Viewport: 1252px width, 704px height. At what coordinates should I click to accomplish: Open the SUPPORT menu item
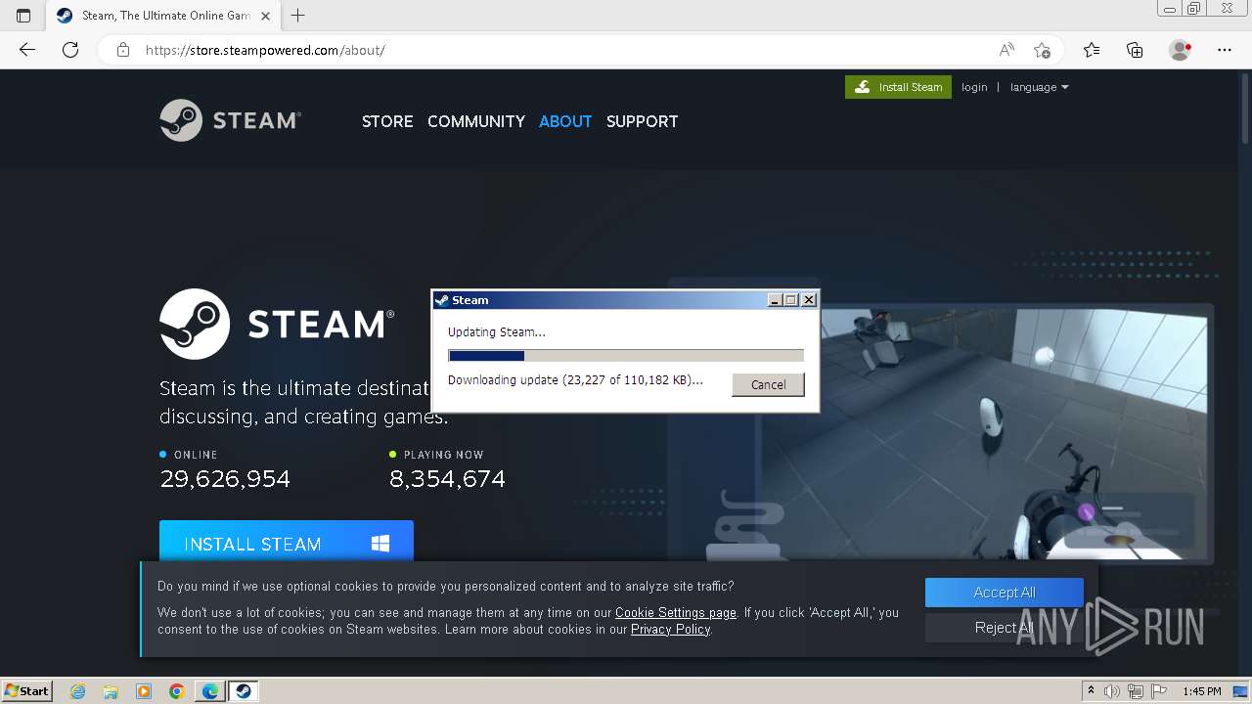pyautogui.click(x=642, y=121)
